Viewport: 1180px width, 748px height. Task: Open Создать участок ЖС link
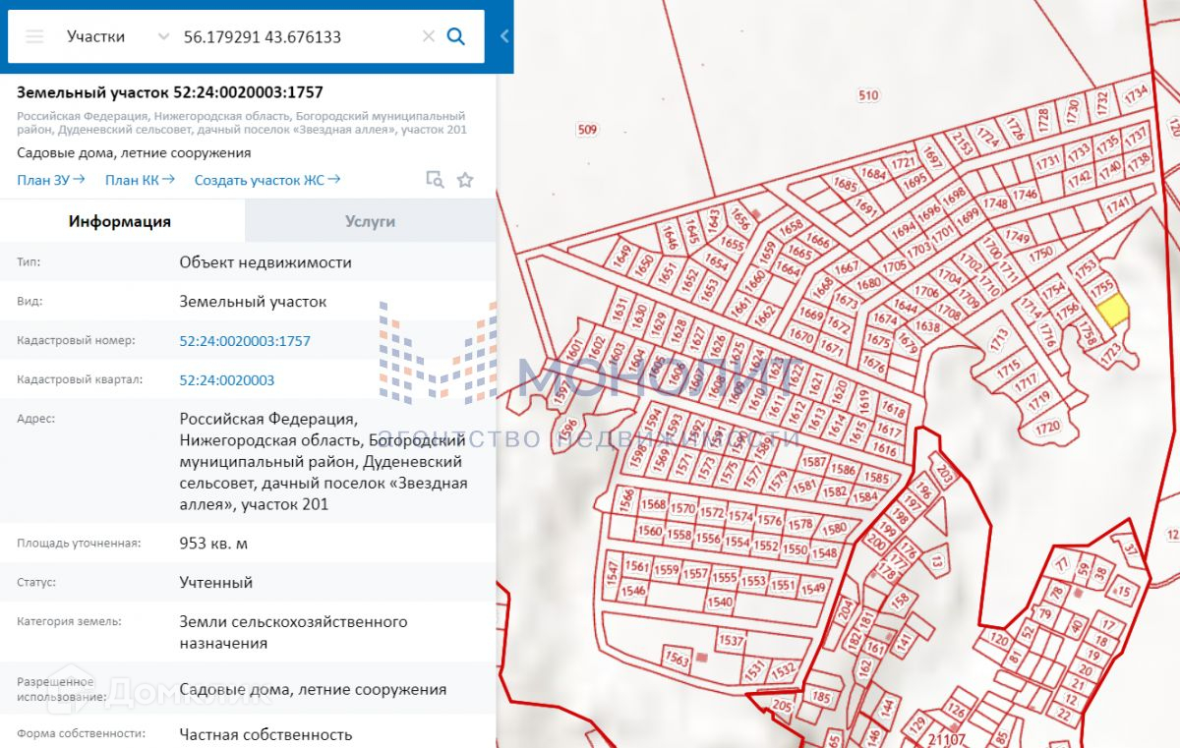coord(267,179)
